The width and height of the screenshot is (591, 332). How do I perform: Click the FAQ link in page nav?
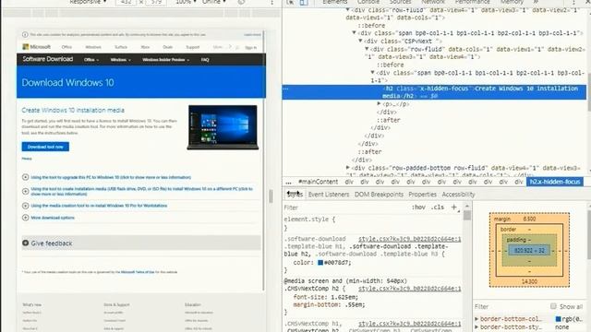tap(205, 60)
